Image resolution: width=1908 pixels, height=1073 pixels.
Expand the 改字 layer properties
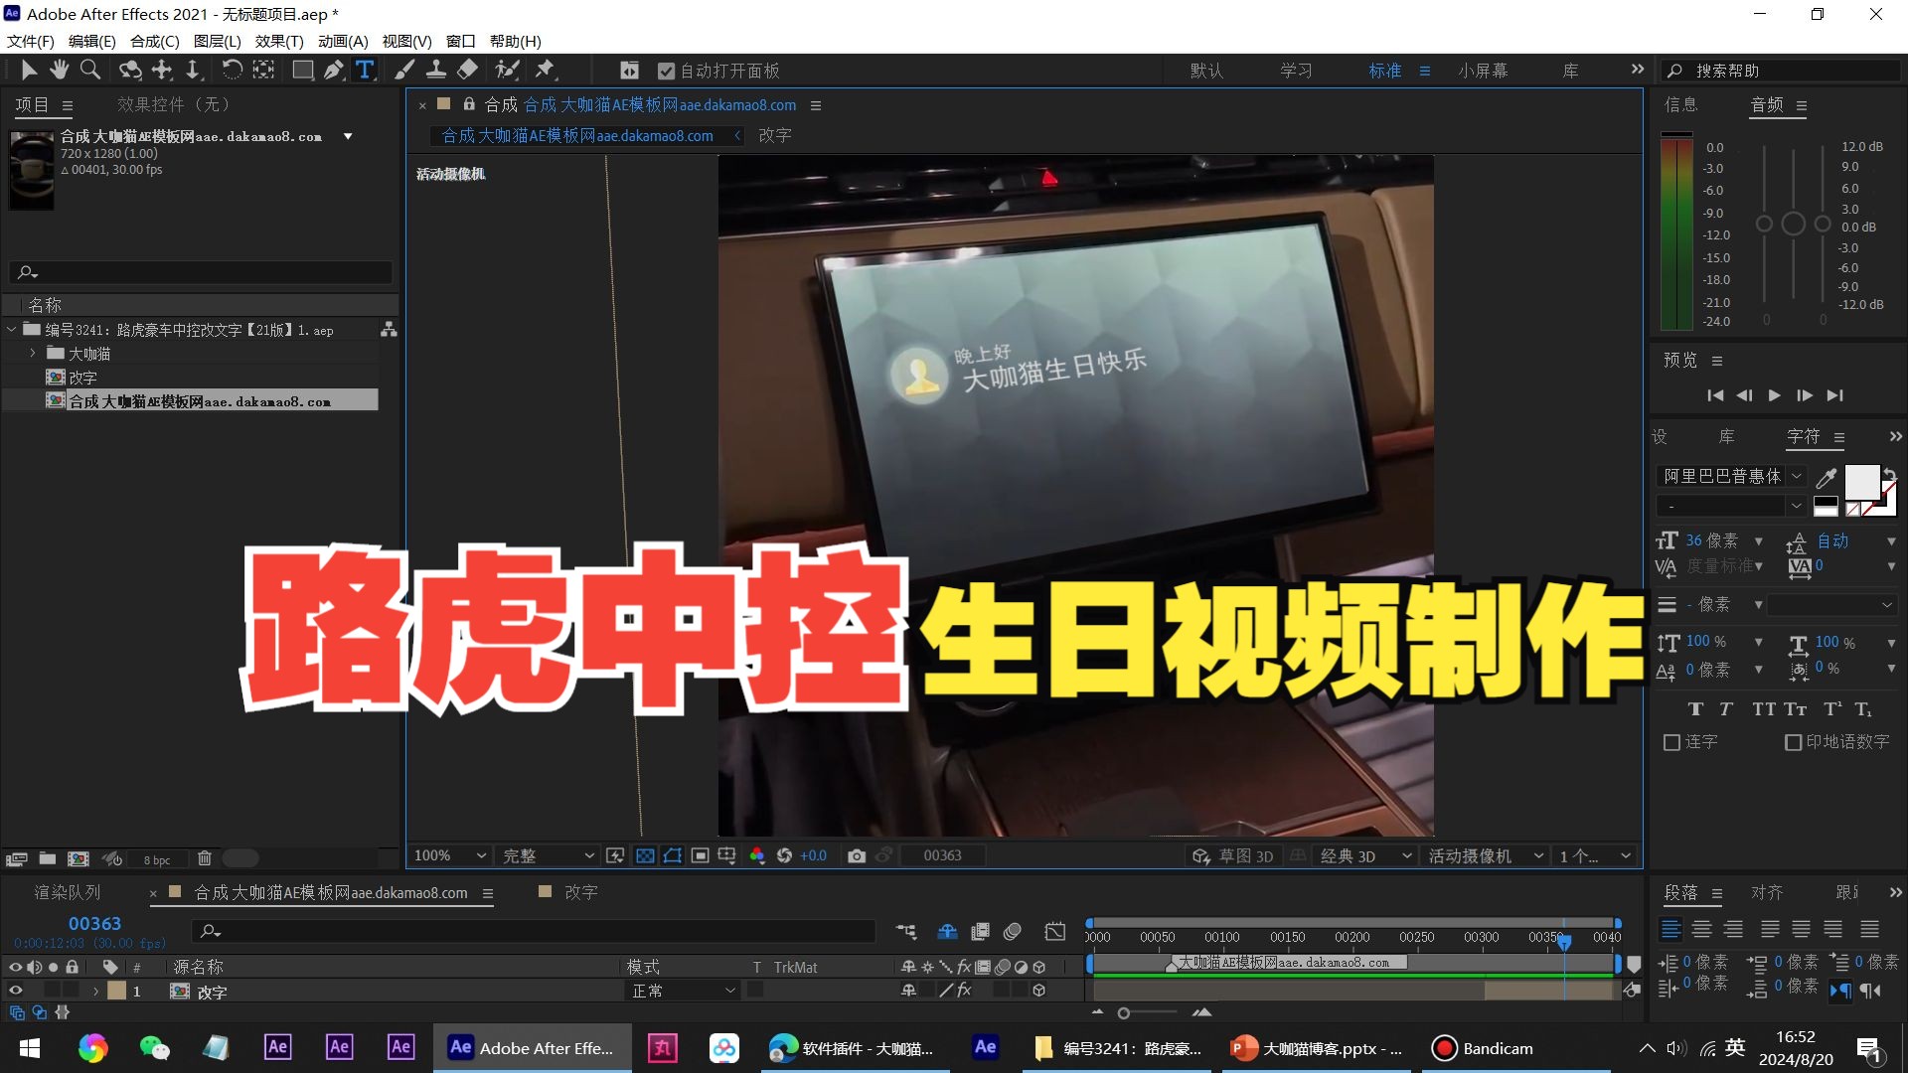point(96,991)
